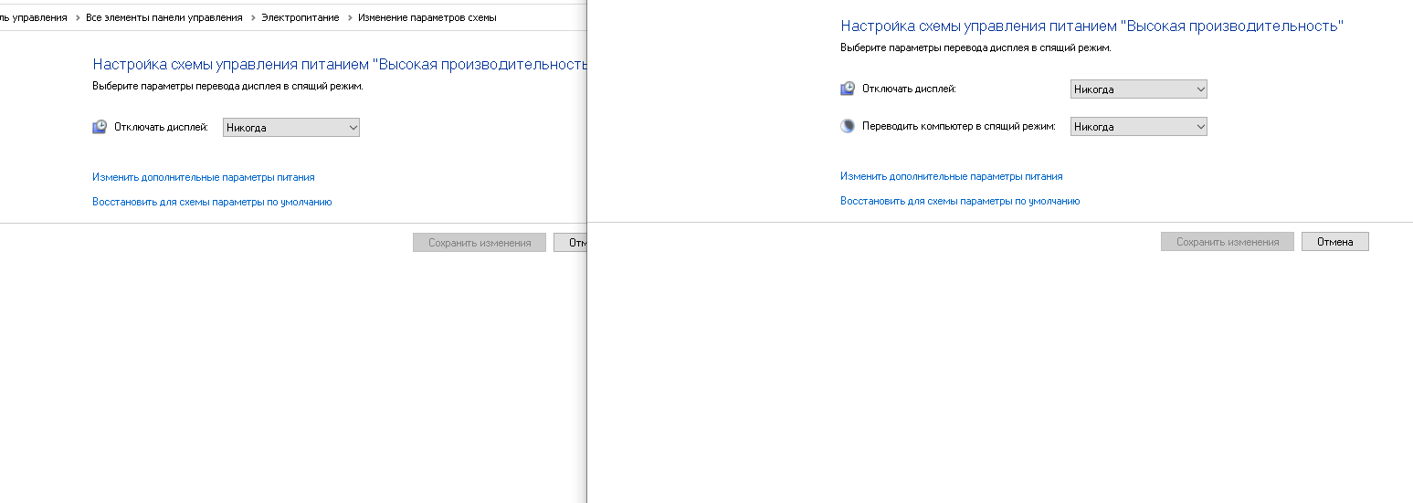
Task: Expand chevron after 'Все элементы панели управления'
Action: pyautogui.click(x=252, y=17)
